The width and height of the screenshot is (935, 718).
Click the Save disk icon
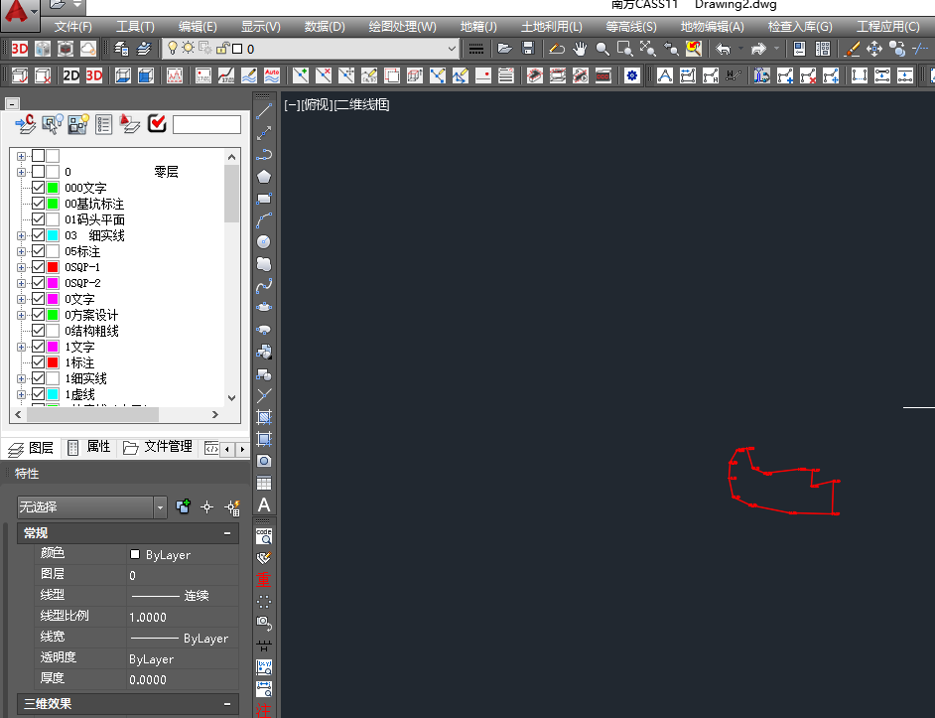(x=528, y=49)
